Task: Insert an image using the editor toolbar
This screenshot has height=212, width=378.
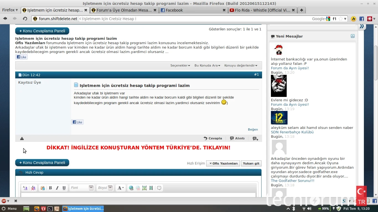Action: point(144,188)
